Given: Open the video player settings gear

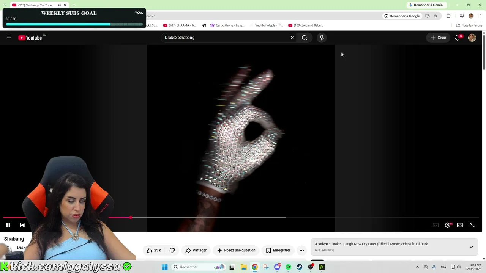Looking at the screenshot, I should (x=448, y=225).
